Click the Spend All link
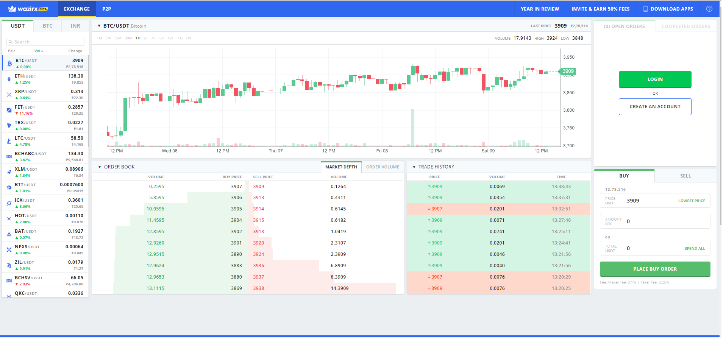The height and width of the screenshot is (338, 726). pos(695,249)
